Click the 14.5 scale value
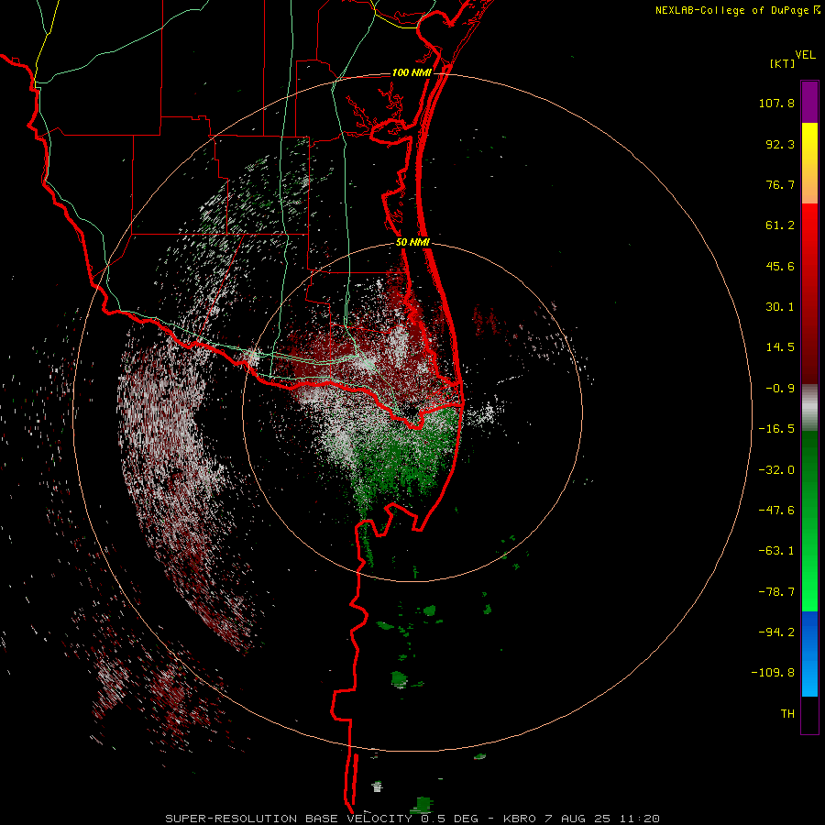The height and width of the screenshot is (825, 825). 780,347
